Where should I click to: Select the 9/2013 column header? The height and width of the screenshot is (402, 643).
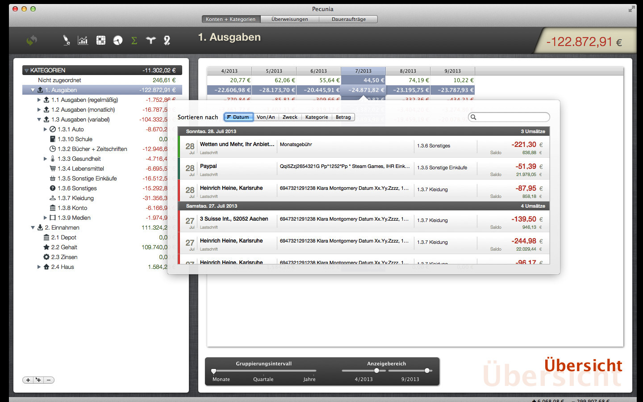click(x=453, y=71)
